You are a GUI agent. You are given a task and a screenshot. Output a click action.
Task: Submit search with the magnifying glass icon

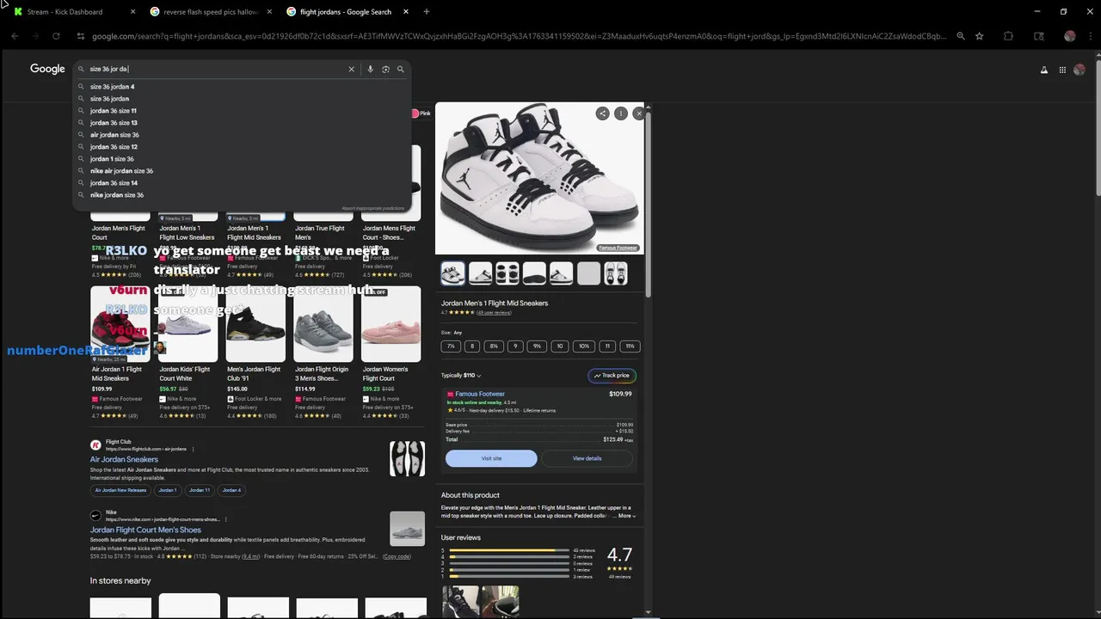(400, 69)
